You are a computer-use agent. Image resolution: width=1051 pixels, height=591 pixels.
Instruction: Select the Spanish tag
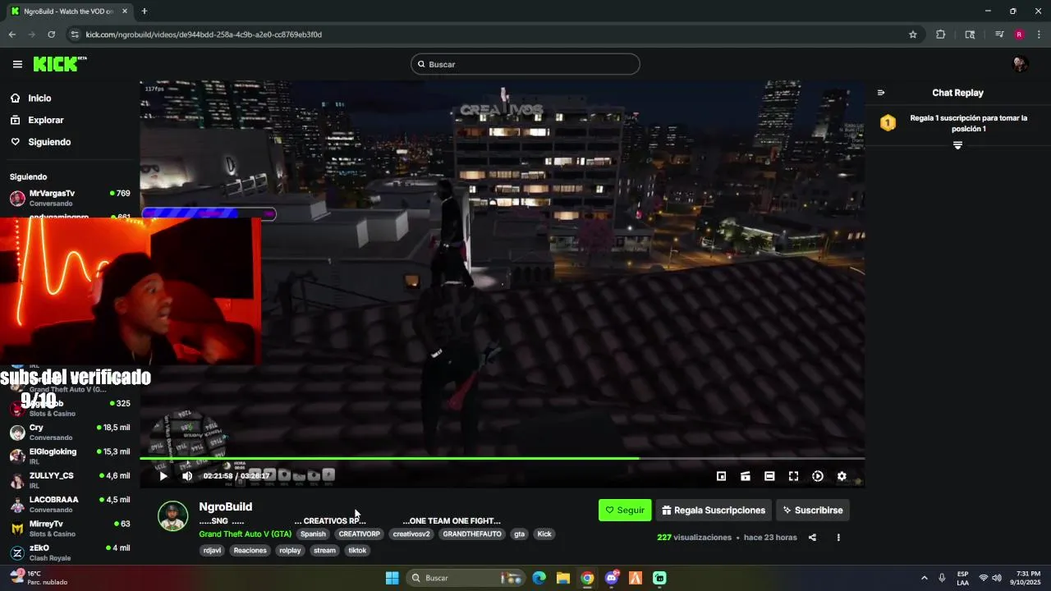[x=313, y=534]
